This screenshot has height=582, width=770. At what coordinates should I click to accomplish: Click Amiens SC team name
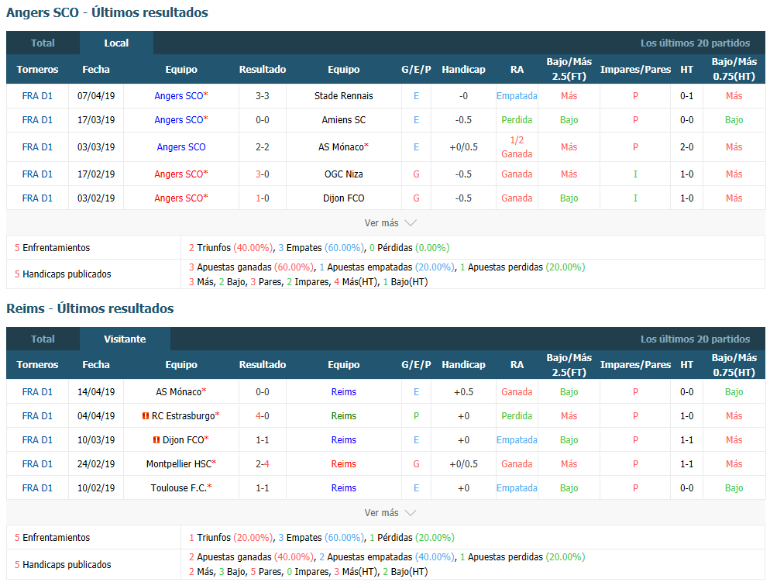point(344,120)
